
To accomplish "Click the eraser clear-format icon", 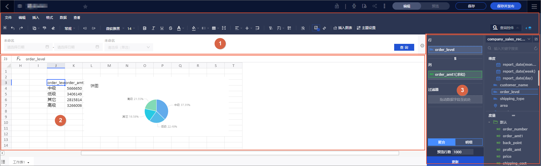I will [53, 28].
